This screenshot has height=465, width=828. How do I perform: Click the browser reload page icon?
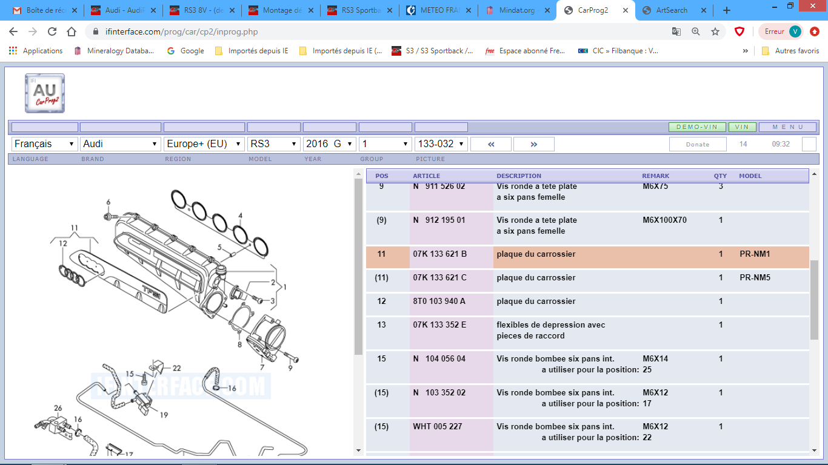pos(52,31)
